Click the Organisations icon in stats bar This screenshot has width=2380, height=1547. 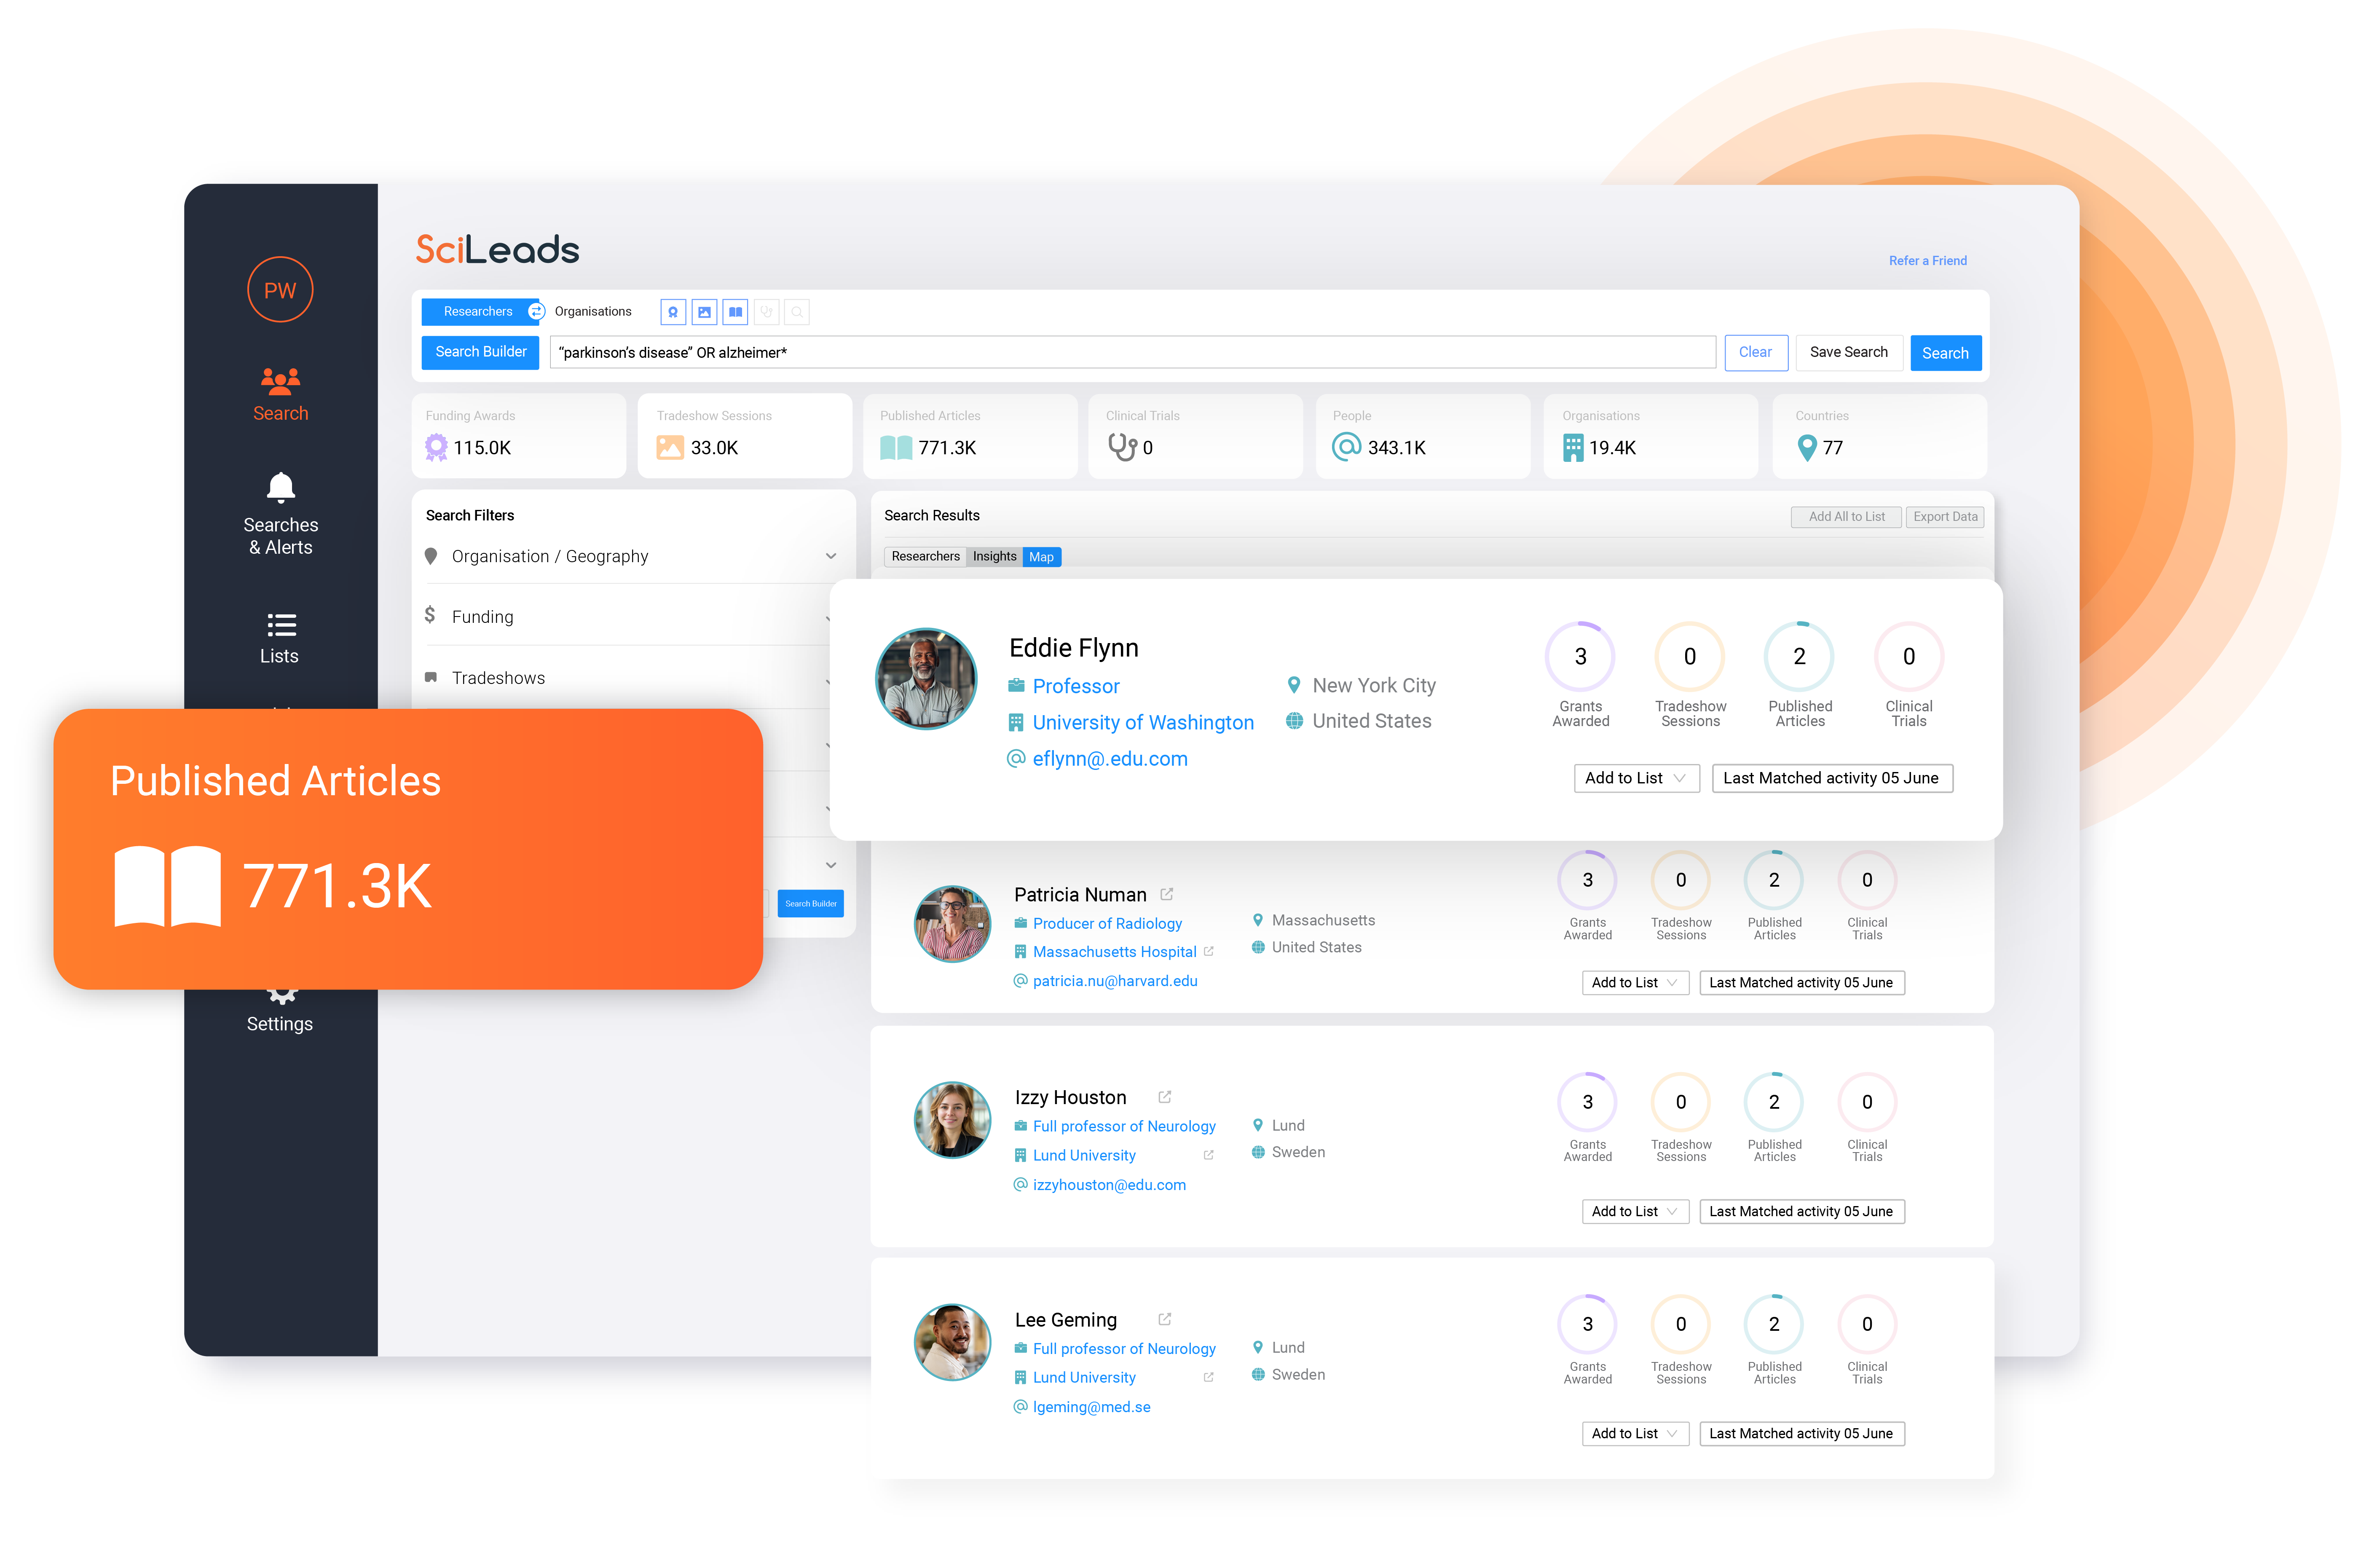1570,448
